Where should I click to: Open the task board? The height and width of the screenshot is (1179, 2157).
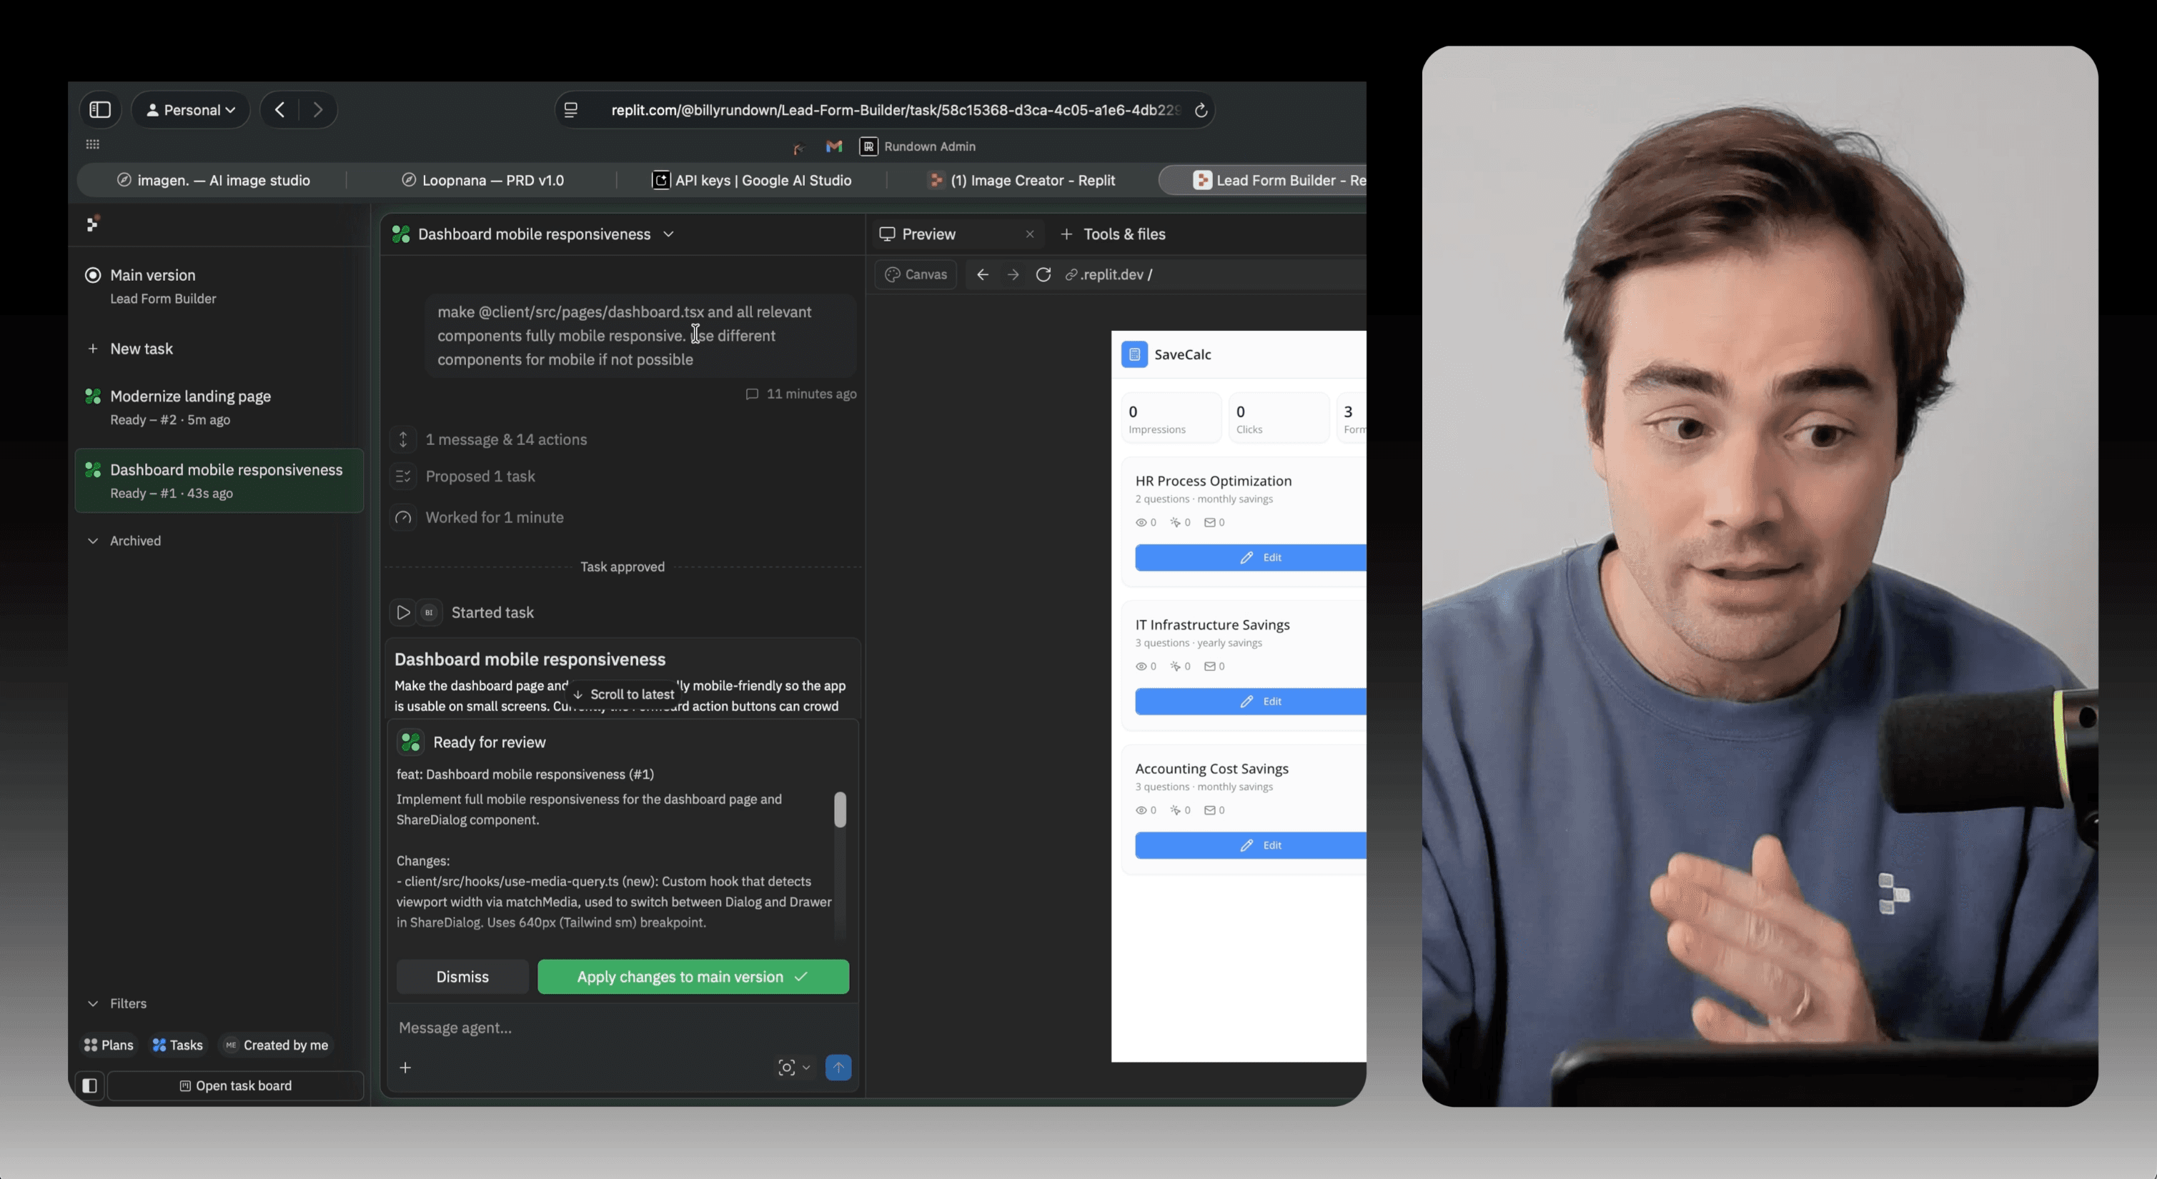click(x=236, y=1086)
